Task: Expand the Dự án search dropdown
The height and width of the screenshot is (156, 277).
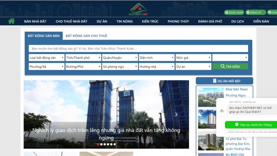Action: click(193, 67)
